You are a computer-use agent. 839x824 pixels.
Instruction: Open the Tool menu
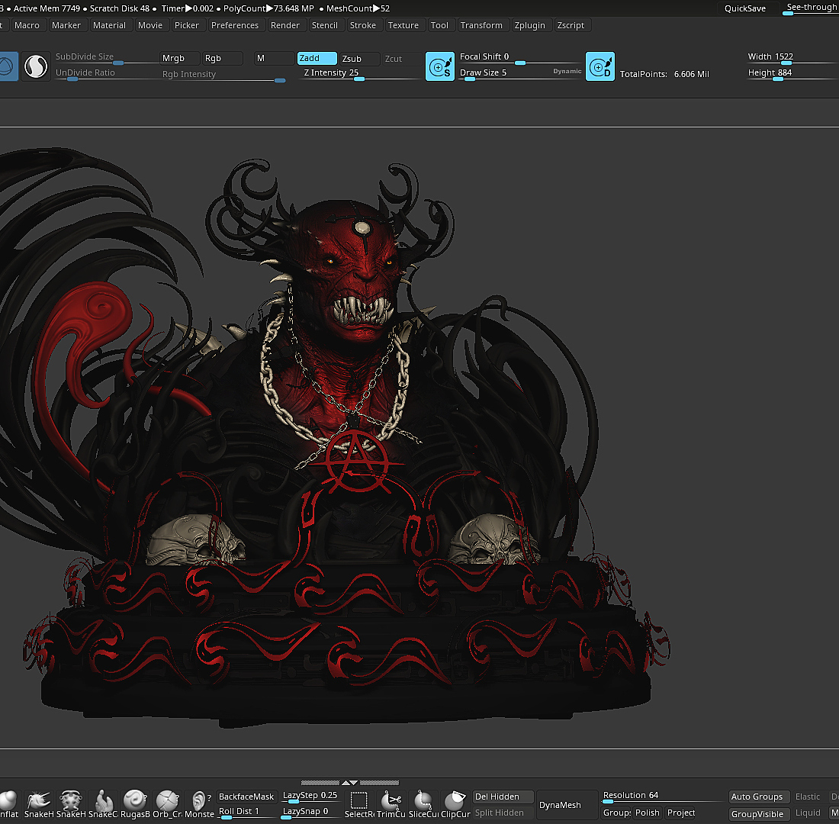click(439, 25)
